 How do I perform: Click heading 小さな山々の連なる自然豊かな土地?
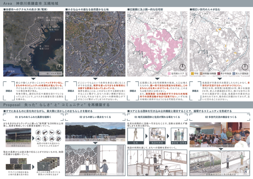[x=87, y=9]
